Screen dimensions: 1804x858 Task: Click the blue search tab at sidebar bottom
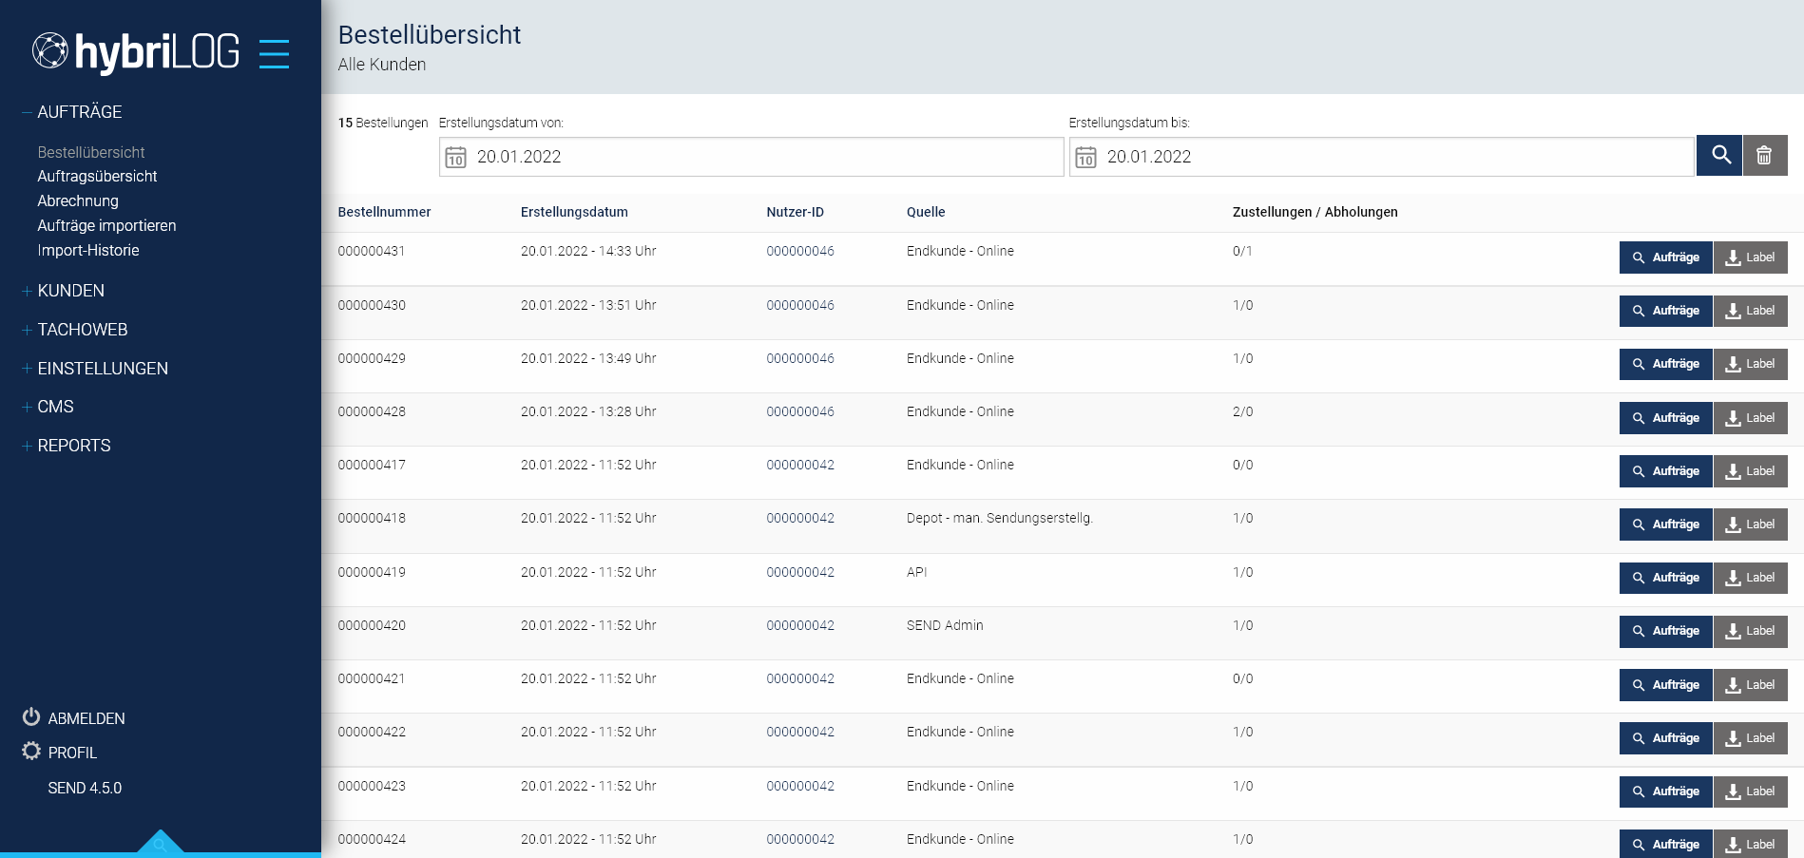point(160,844)
